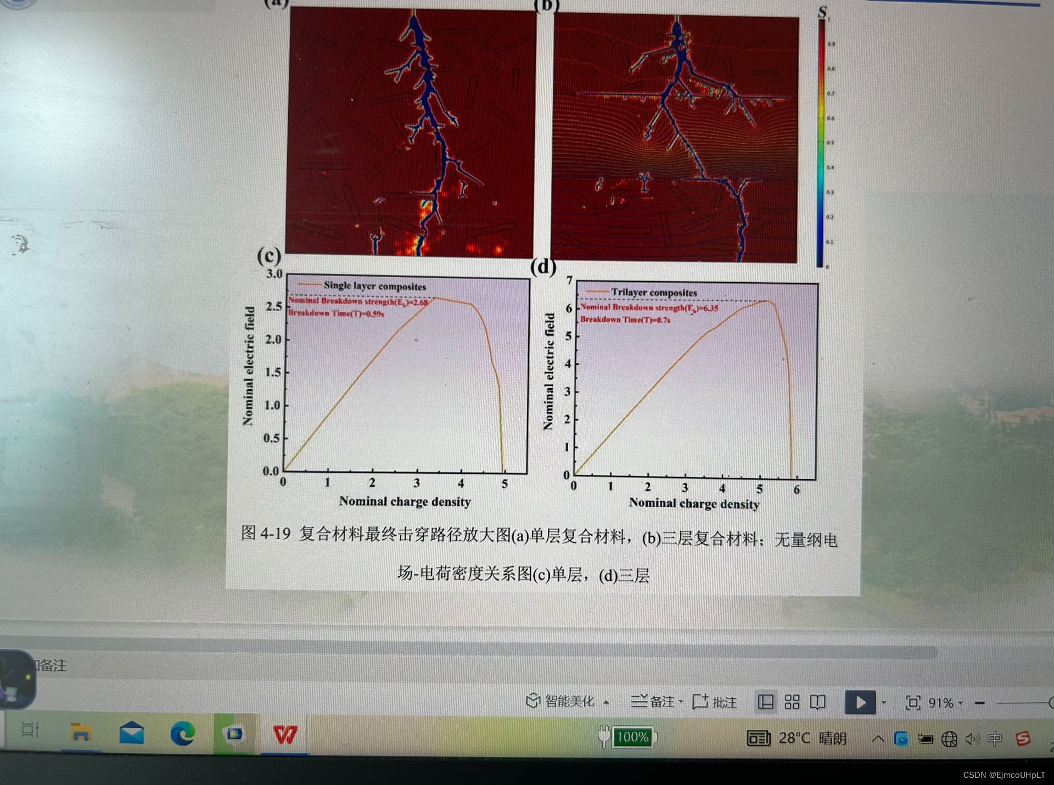Click fit-slide-to-window icon
Image resolution: width=1054 pixels, height=785 pixels.
(x=912, y=703)
